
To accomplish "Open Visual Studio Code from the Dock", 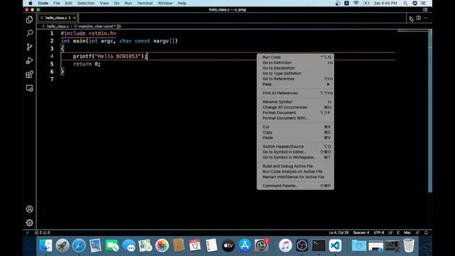I will 335,245.
